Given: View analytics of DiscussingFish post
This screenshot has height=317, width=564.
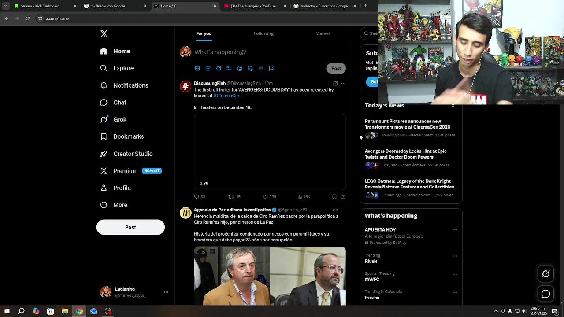Looking at the screenshot, I should pos(304,197).
